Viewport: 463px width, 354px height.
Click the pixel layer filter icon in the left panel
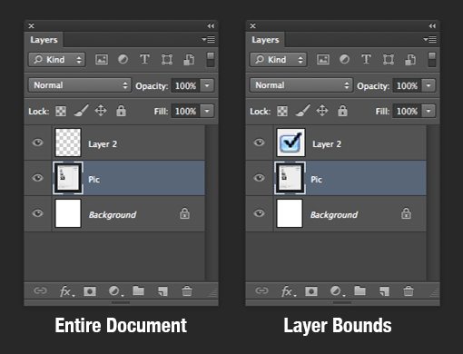click(x=102, y=59)
